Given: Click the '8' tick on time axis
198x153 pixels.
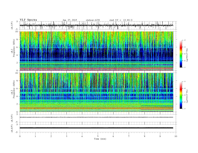Looking at the screenshot, I should click(x=144, y=136).
